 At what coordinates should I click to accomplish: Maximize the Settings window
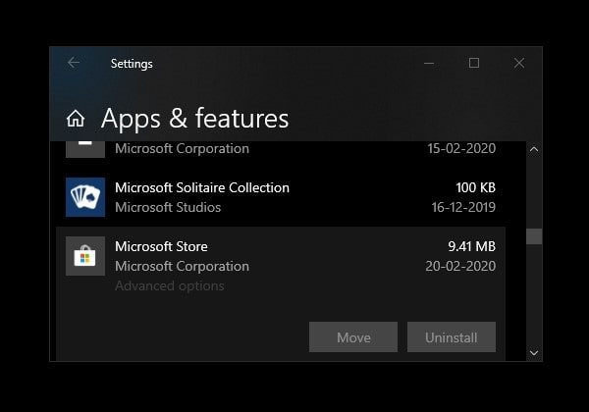(474, 63)
